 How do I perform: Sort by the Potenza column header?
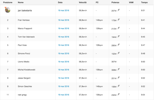115,2
